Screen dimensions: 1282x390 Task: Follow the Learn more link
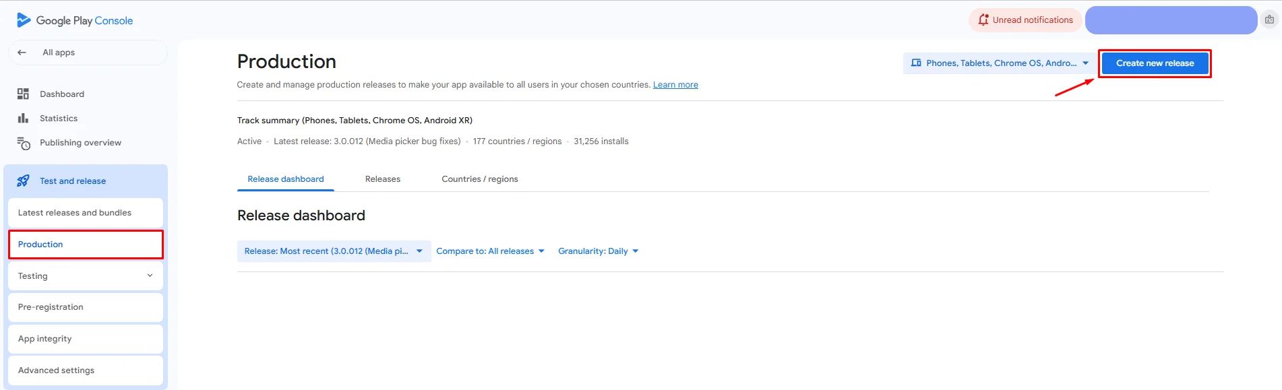click(x=675, y=85)
